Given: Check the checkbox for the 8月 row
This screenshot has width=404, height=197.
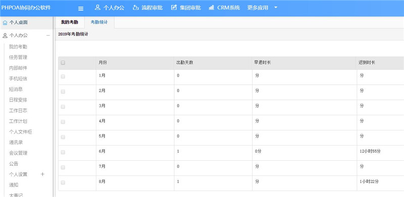Looking at the screenshot, I should pos(63,182).
